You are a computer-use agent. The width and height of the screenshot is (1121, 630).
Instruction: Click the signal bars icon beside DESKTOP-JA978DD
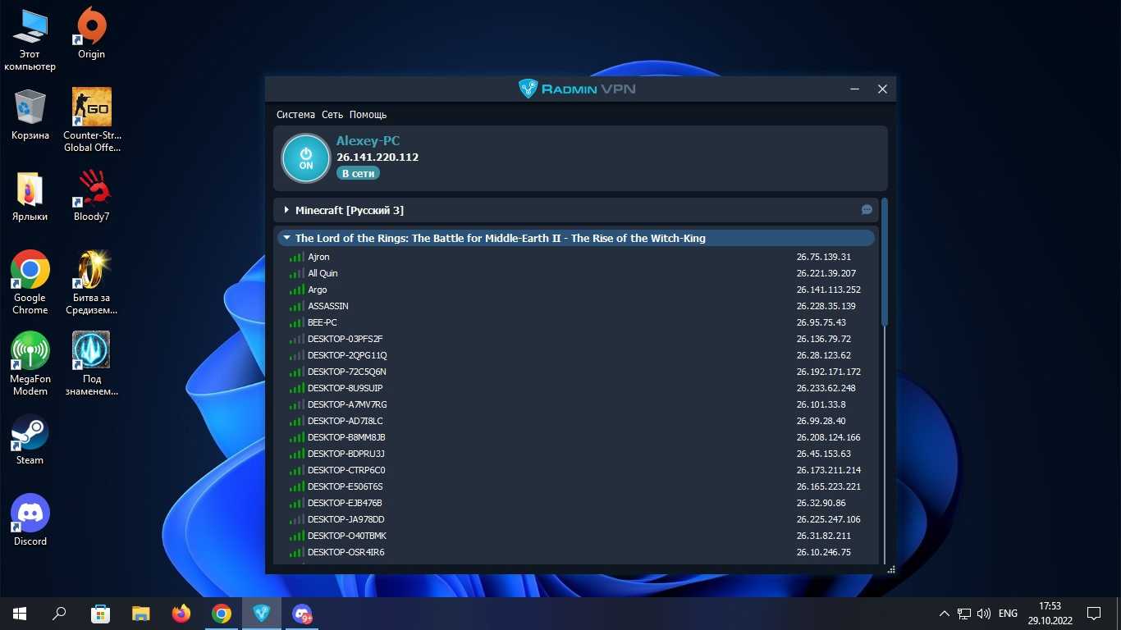[x=296, y=519]
